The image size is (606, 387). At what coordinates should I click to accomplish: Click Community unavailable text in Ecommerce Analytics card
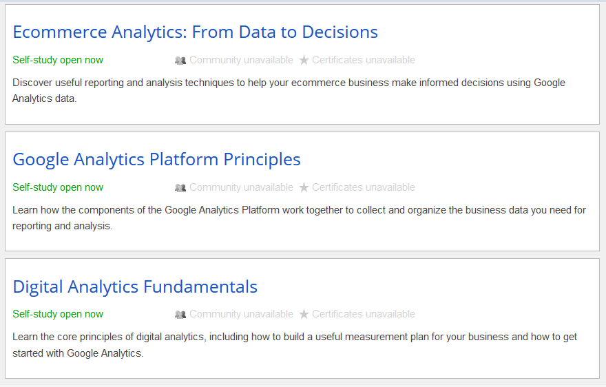tap(241, 60)
